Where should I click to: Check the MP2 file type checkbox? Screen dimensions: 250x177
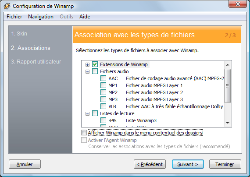point(104,92)
